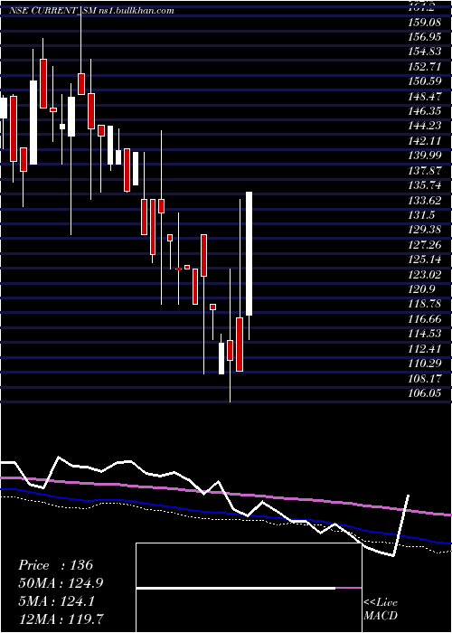452x633 pixels.
Task: Click the 148.47 price axis label
Action: pyautogui.click(x=426, y=96)
